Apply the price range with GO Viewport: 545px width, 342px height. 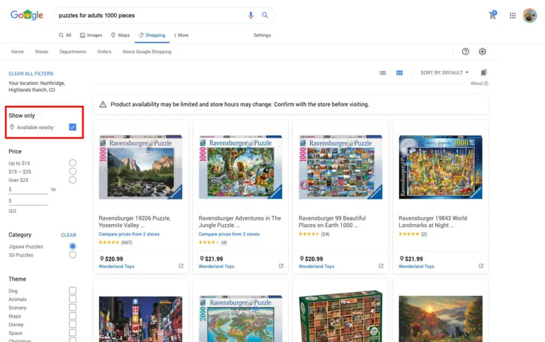tap(13, 211)
